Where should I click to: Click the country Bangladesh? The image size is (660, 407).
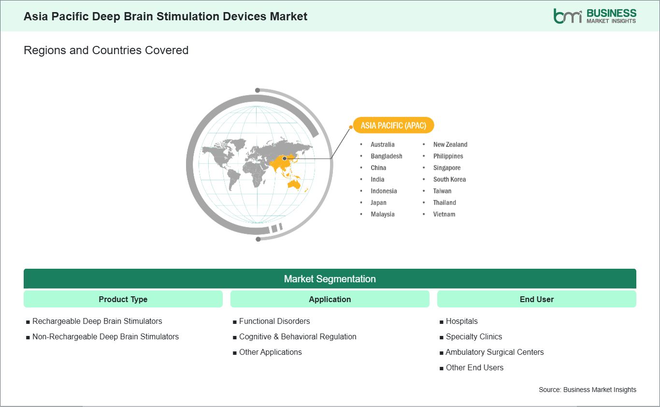click(387, 156)
